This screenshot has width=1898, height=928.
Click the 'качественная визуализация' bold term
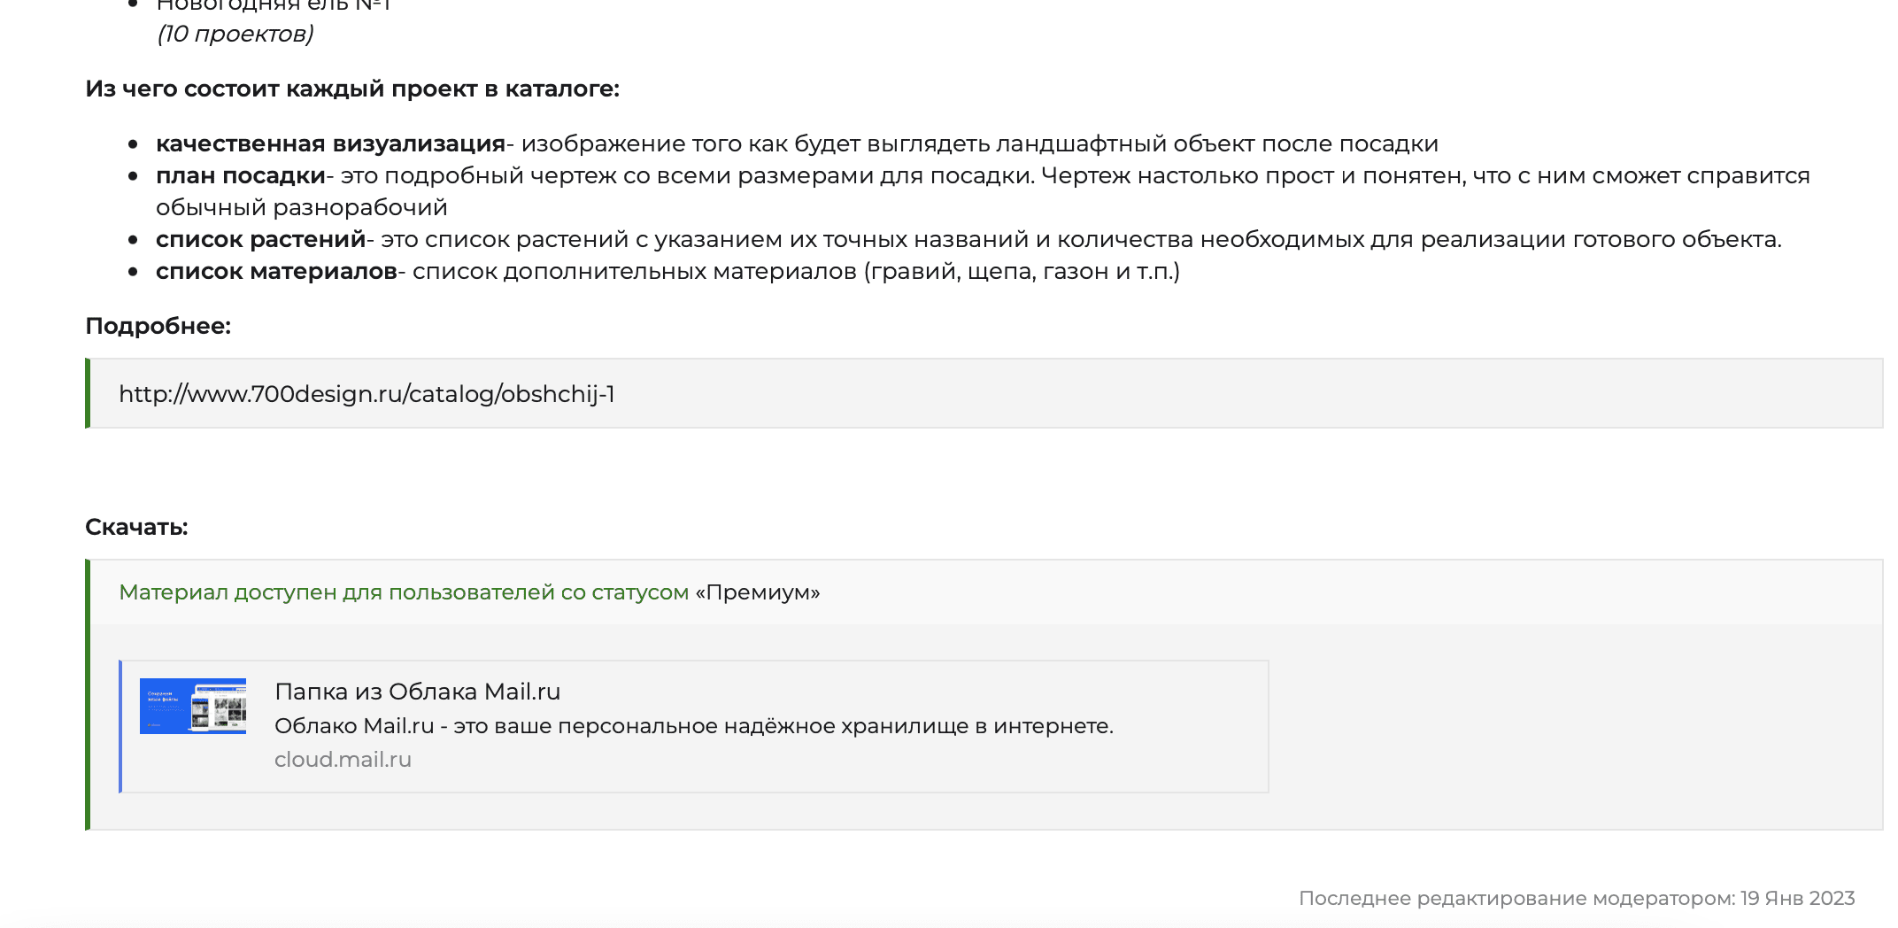tap(330, 143)
